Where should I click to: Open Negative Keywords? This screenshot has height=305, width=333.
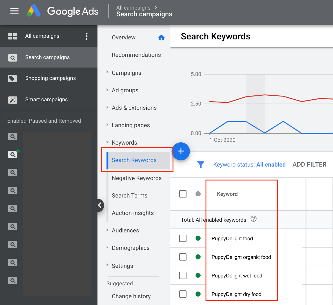tap(137, 178)
